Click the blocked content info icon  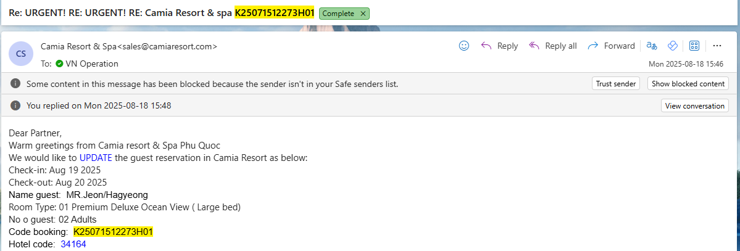[x=15, y=84]
